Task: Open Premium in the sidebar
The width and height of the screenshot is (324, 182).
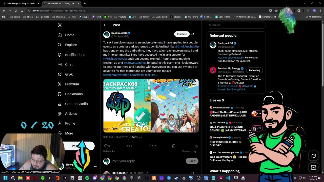Action: coord(68,84)
